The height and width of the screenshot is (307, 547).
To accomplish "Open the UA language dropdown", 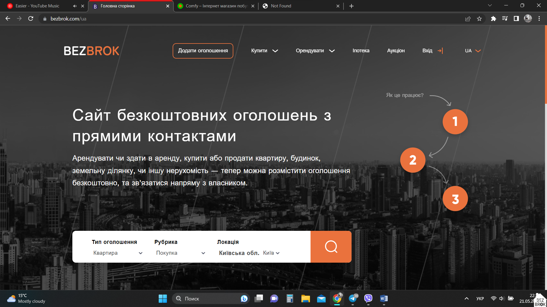I will coord(473,51).
